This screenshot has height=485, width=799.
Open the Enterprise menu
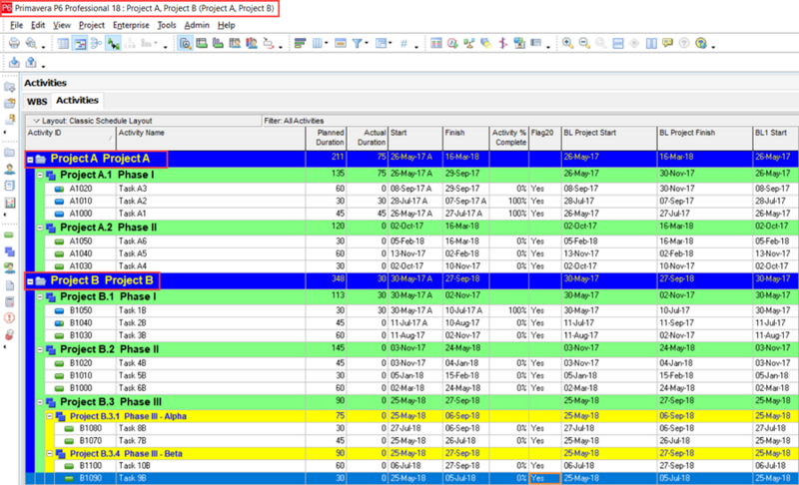pyautogui.click(x=131, y=25)
